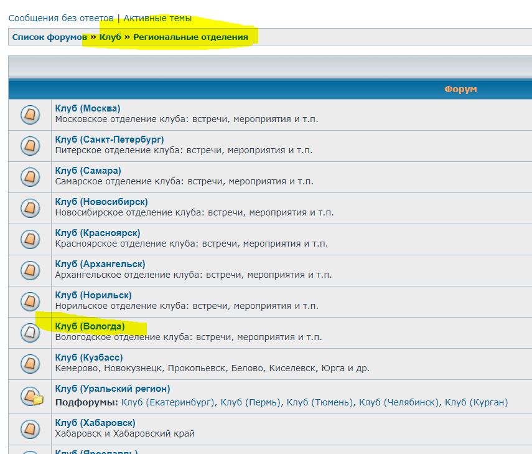This screenshot has width=532, height=454.
Task: Open the Клуб (Красноярск) forum
Action: click(97, 233)
